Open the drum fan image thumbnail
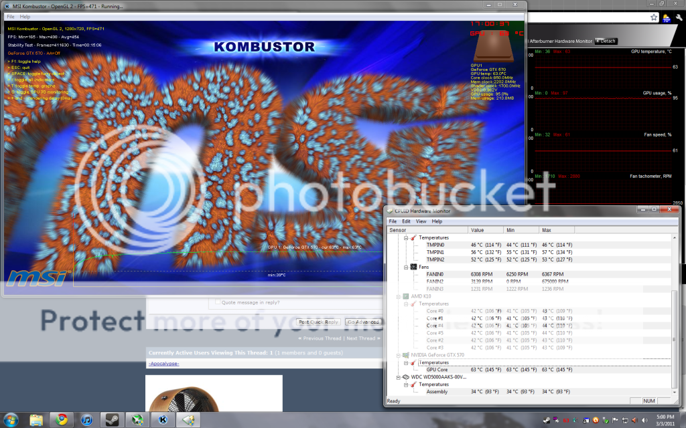This screenshot has height=428, width=686. click(214, 393)
